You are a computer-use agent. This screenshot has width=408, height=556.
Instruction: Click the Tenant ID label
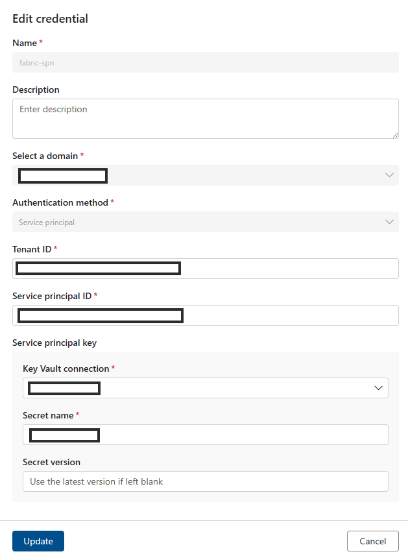32,249
